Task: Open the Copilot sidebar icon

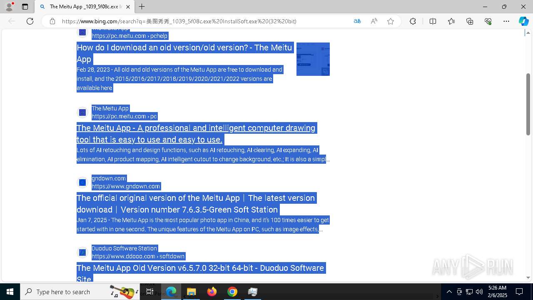Action: (523, 21)
